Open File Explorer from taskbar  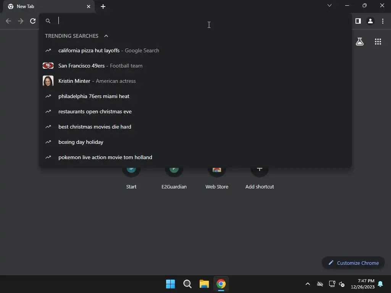[x=204, y=284]
